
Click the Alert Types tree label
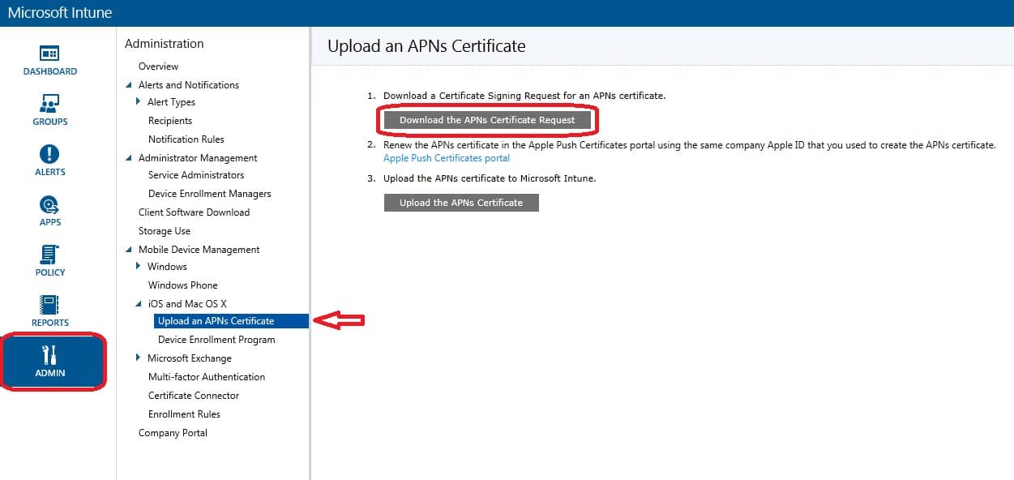(171, 102)
